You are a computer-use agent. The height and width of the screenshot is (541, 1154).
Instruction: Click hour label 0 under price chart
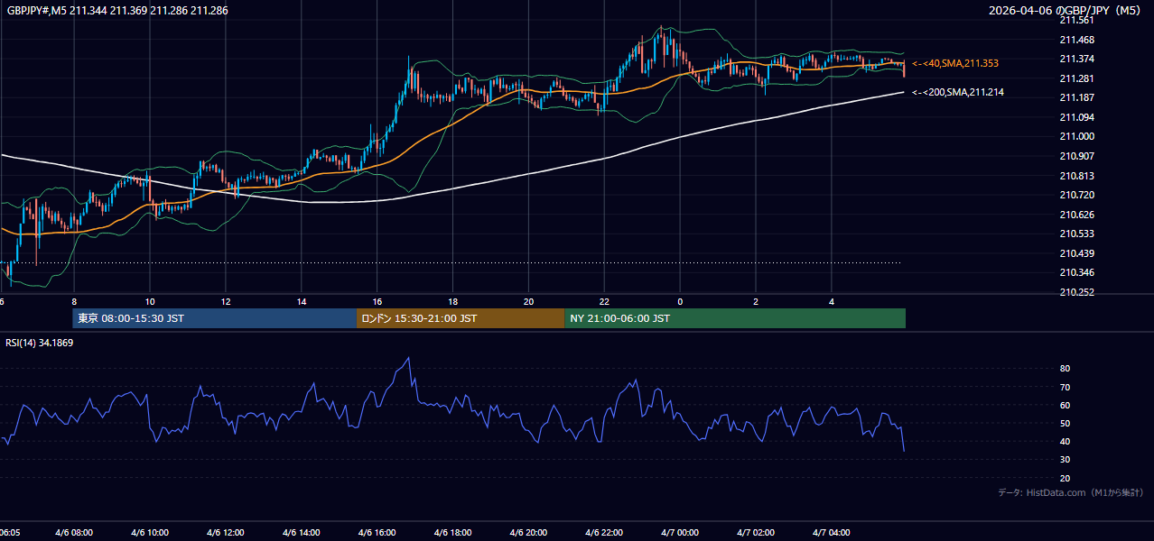point(680,302)
